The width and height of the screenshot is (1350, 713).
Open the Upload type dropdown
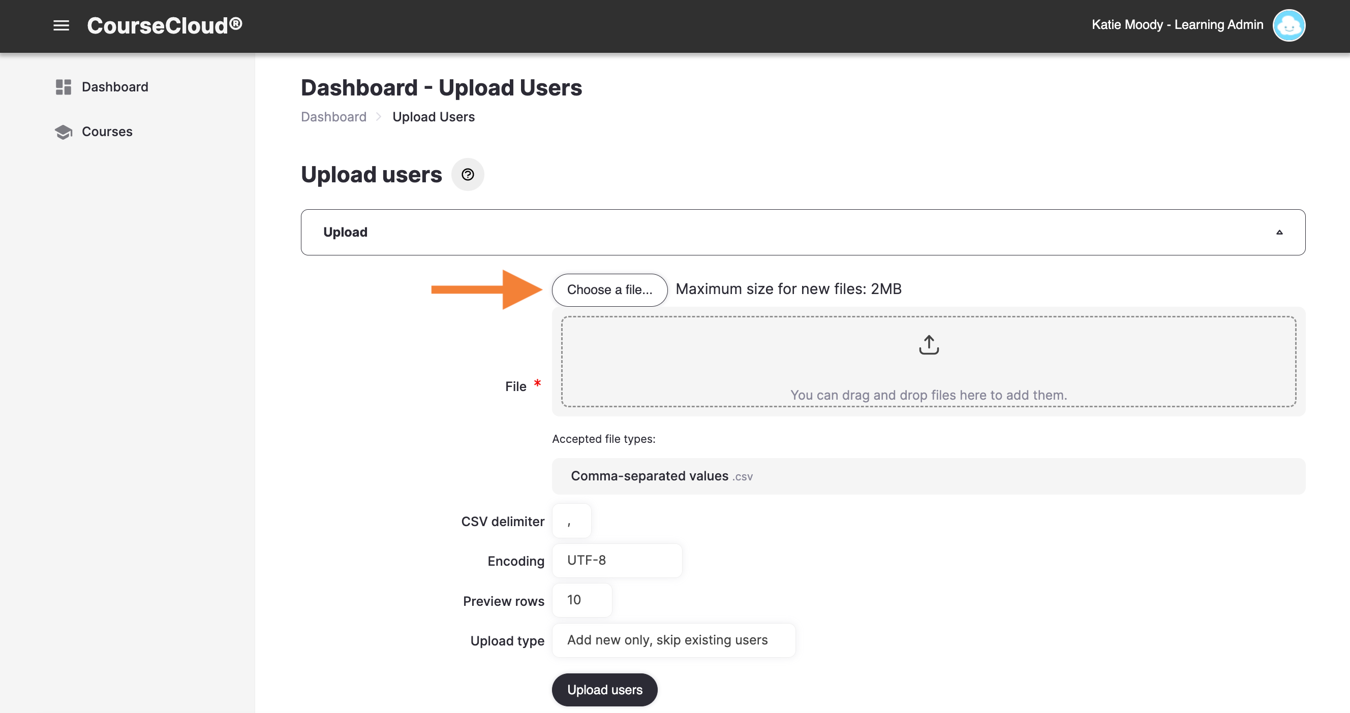(x=673, y=640)
